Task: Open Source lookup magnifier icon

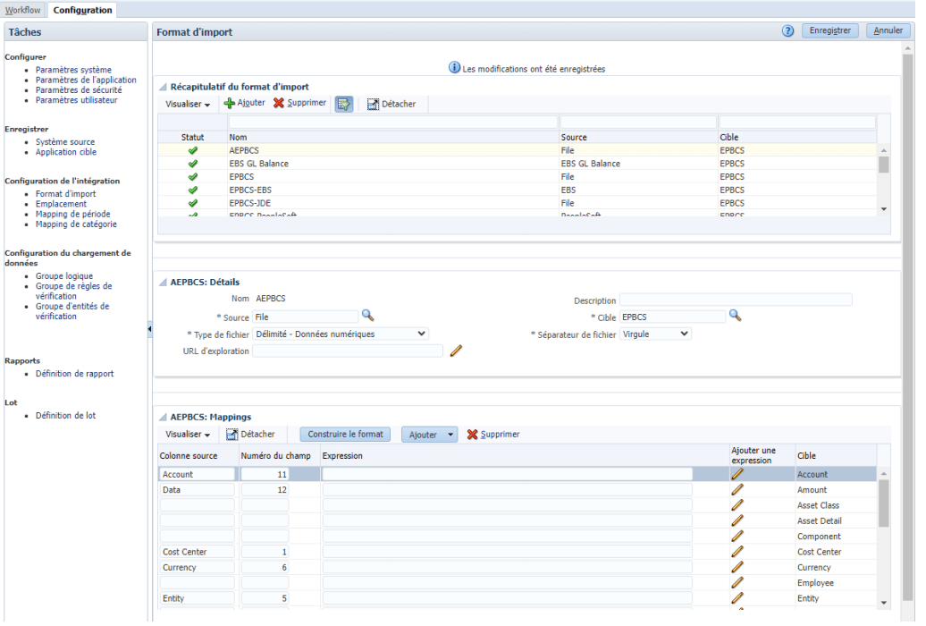Action: click(x=367, y=316)
